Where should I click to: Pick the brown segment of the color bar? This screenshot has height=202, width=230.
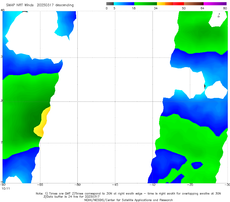(194, 4)
